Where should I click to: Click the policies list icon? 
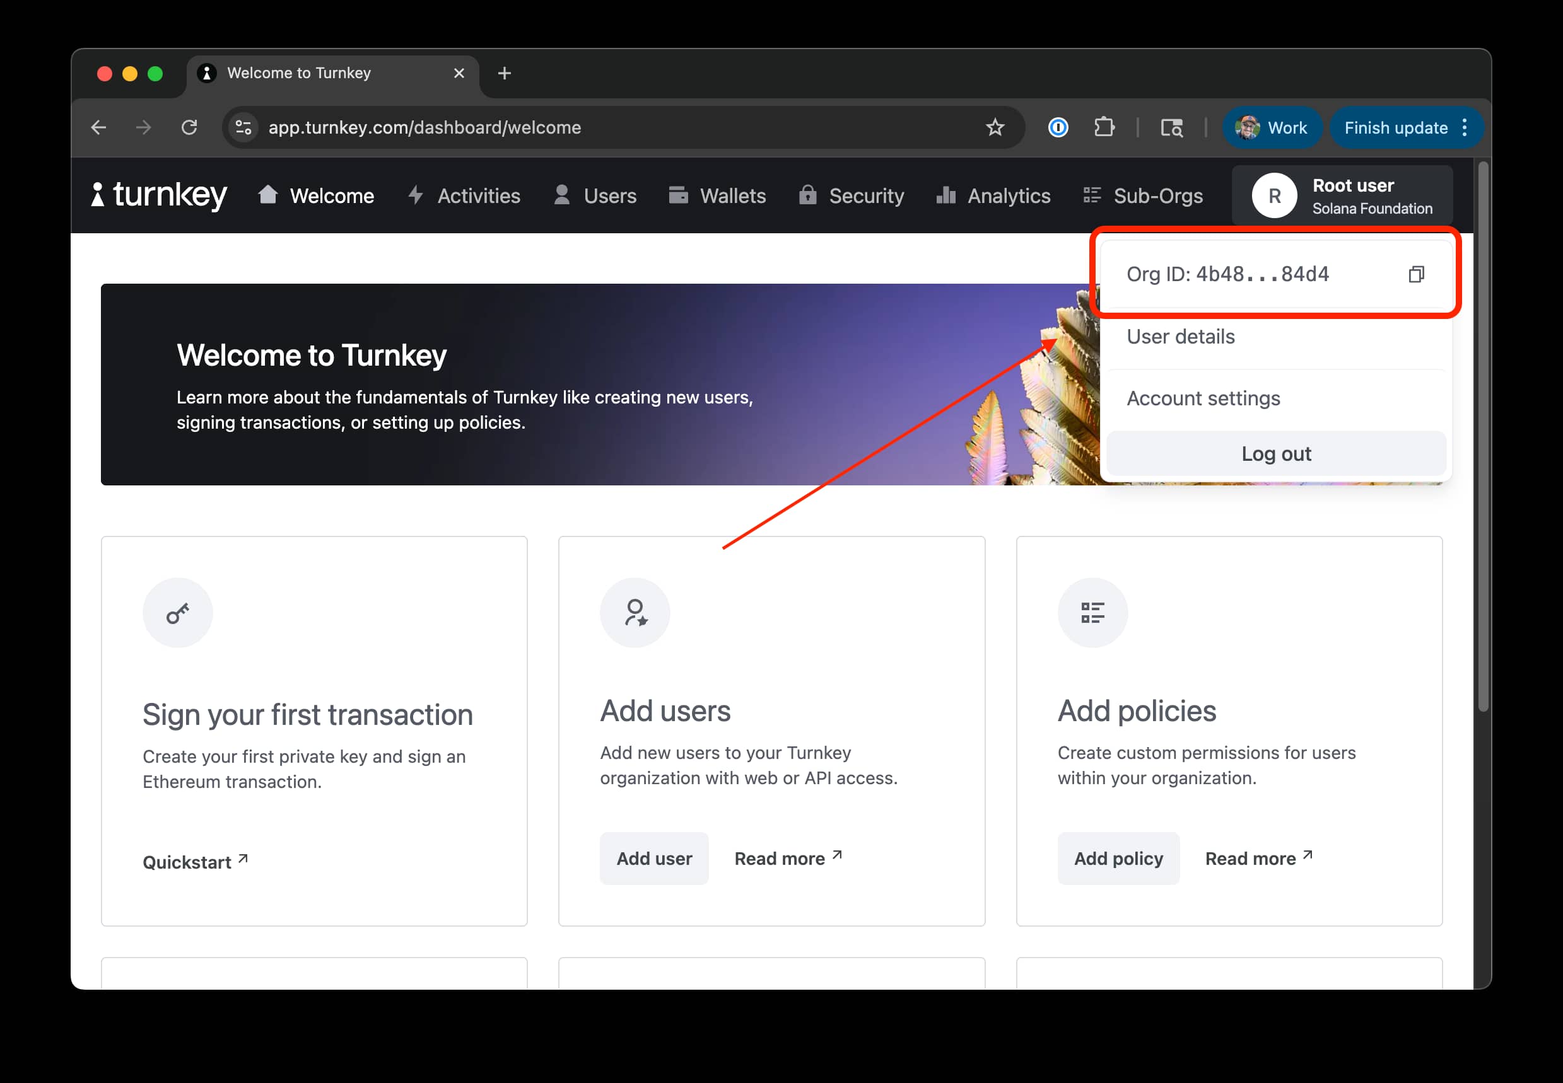pos(1092,613)
